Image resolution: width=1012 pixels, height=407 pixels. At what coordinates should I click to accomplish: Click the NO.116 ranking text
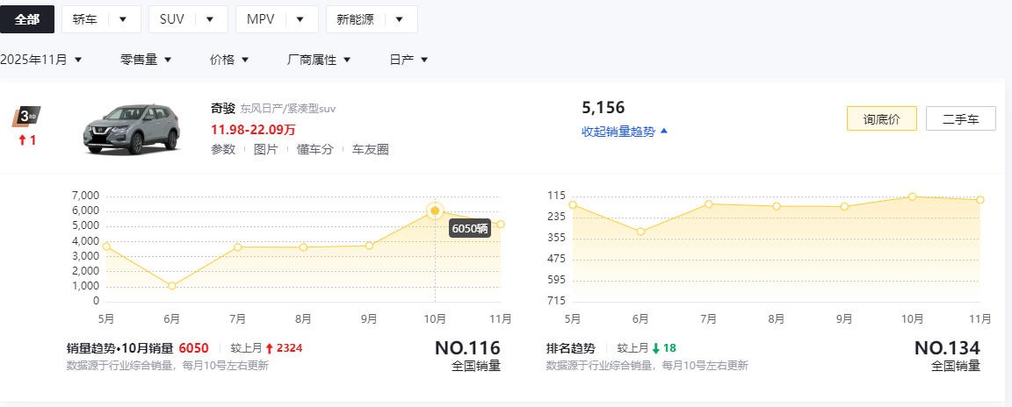[467, 347]
